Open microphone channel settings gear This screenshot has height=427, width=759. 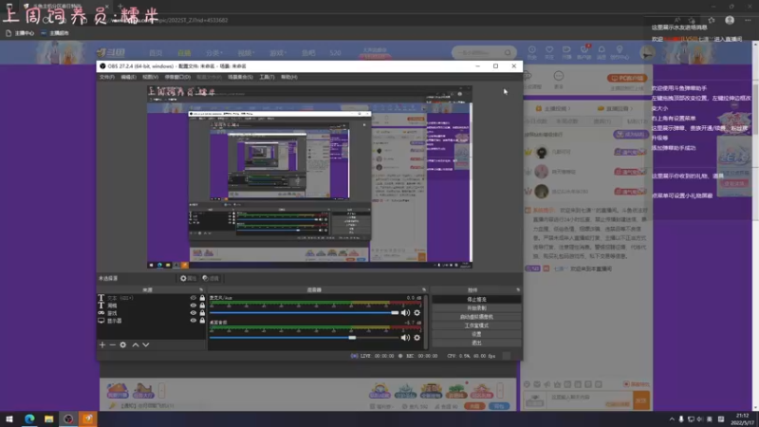pos(417,313)
